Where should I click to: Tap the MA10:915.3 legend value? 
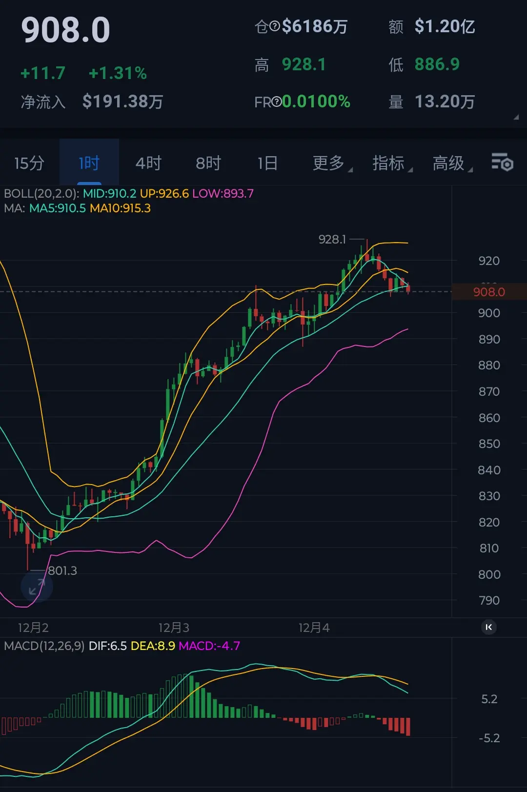121,208
